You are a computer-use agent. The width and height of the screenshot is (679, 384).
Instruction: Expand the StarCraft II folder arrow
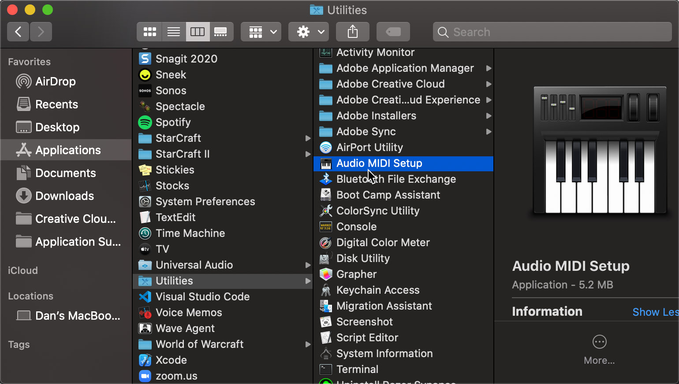(x=308, y=154)
